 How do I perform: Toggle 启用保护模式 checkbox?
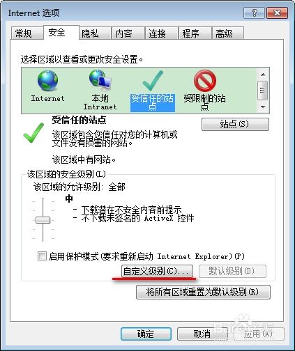click(42, 256)
